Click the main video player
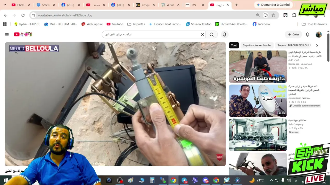Viewport: 330px width, 185px height. tap(115, 104)
